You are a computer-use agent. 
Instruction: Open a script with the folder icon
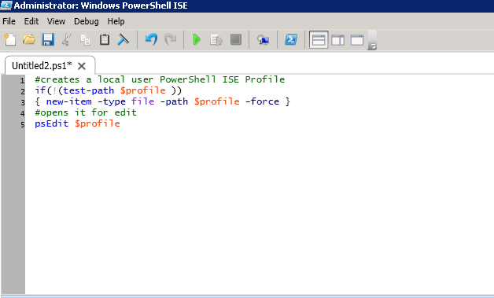[29, 39]
